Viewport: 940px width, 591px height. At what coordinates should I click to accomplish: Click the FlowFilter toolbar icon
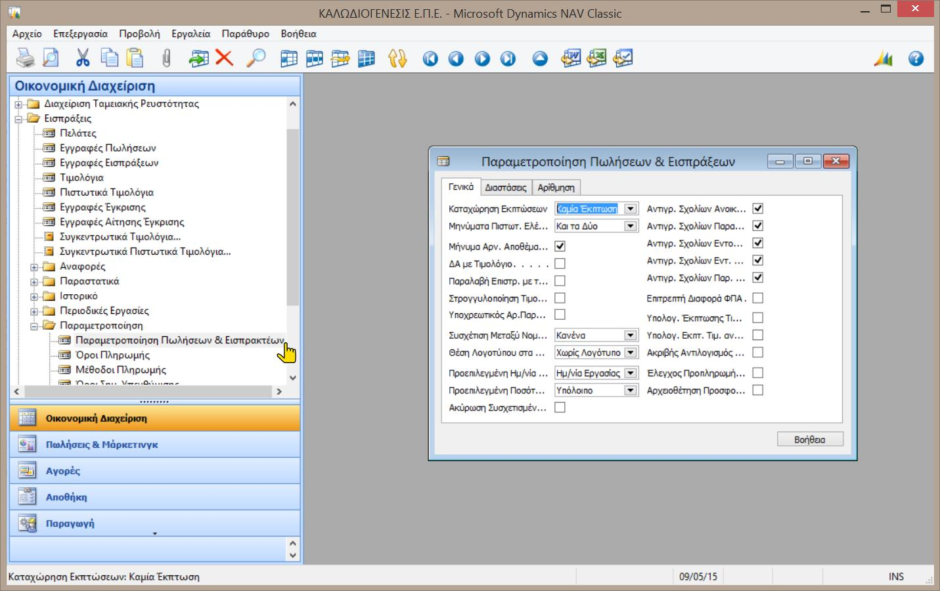340,58
